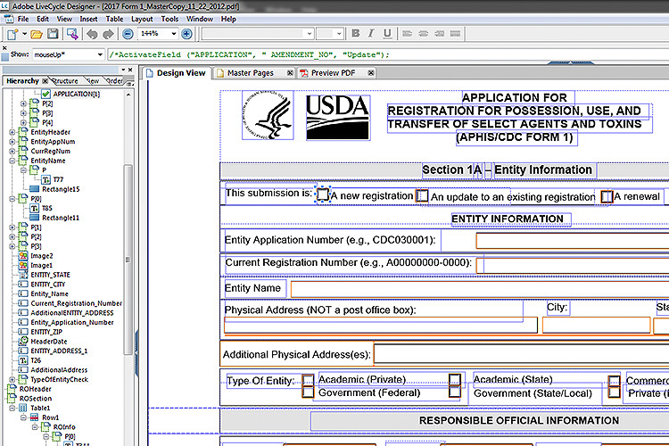This screenshot has height=446, width=669.
Task: Open the Layout menu
Action: coord(142,19)
